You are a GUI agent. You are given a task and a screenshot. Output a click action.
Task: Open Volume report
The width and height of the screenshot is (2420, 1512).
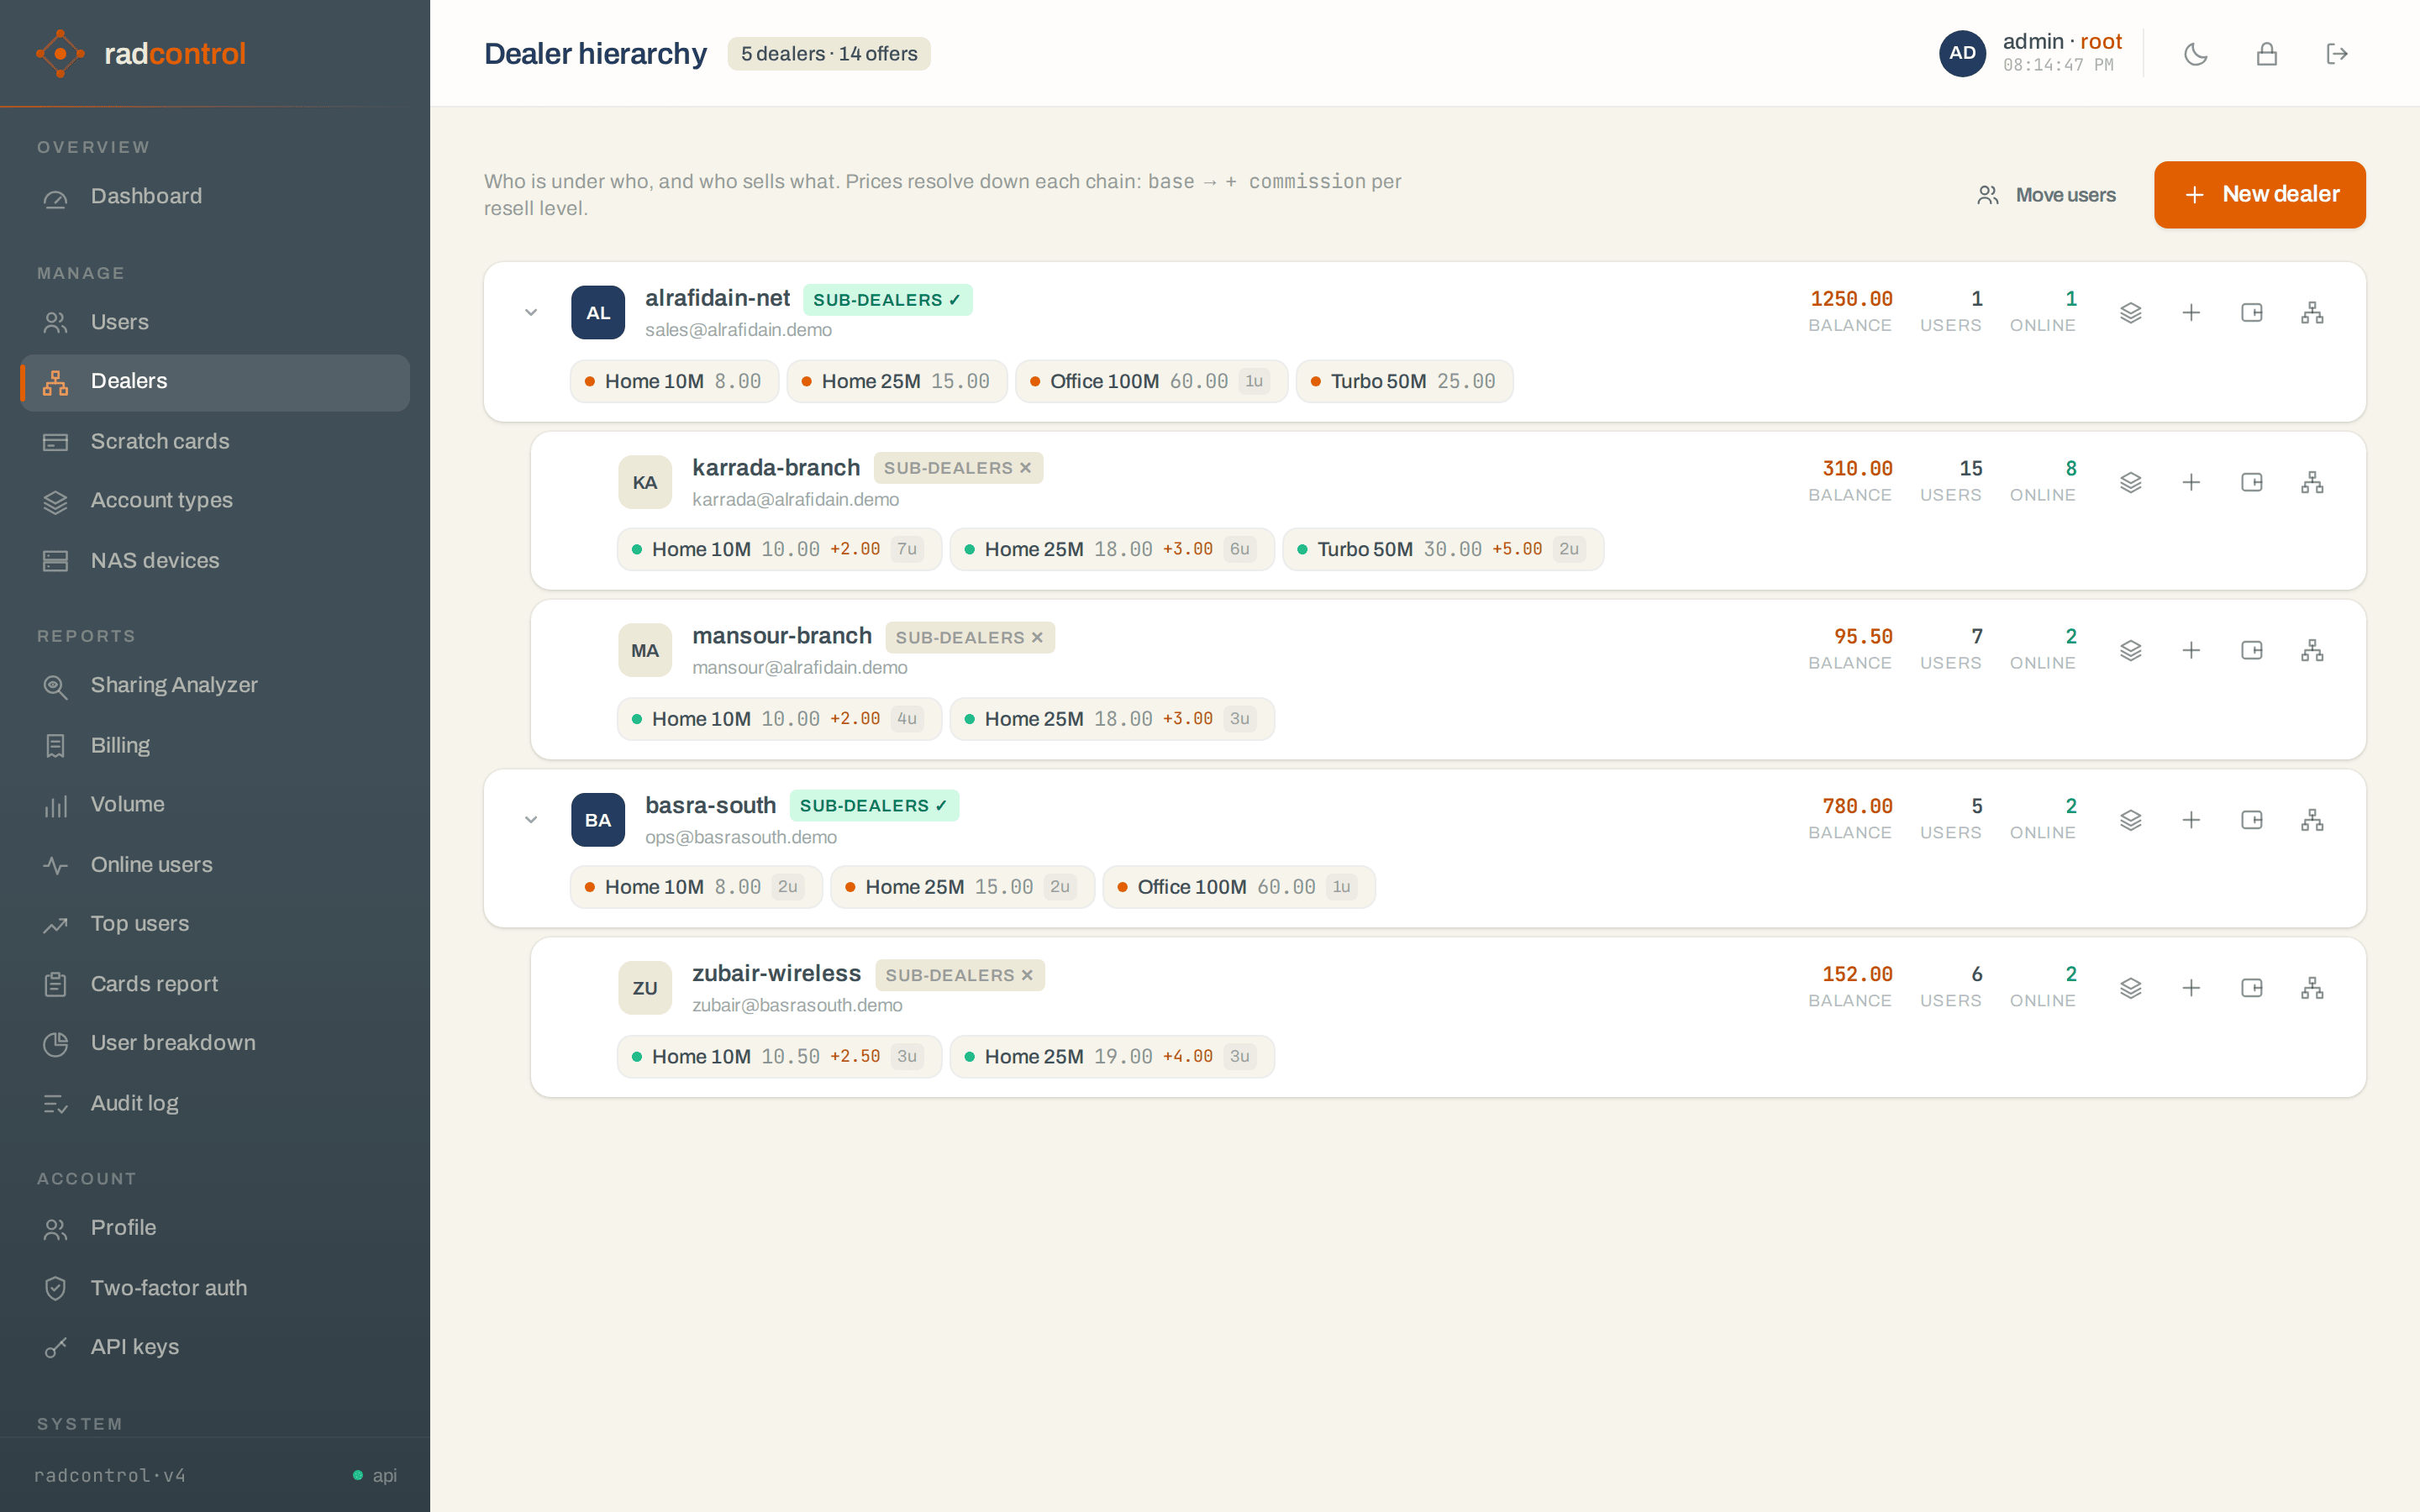point(215,805)
